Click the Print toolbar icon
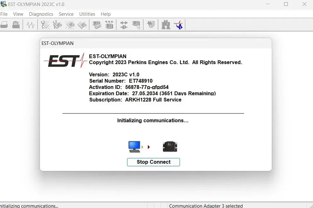Screen dimensions: 313x208 [4, 25]
